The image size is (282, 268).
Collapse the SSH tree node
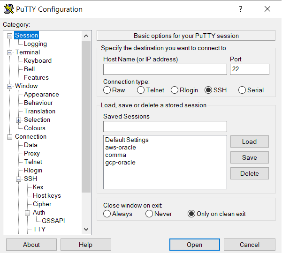pos(18,179)
